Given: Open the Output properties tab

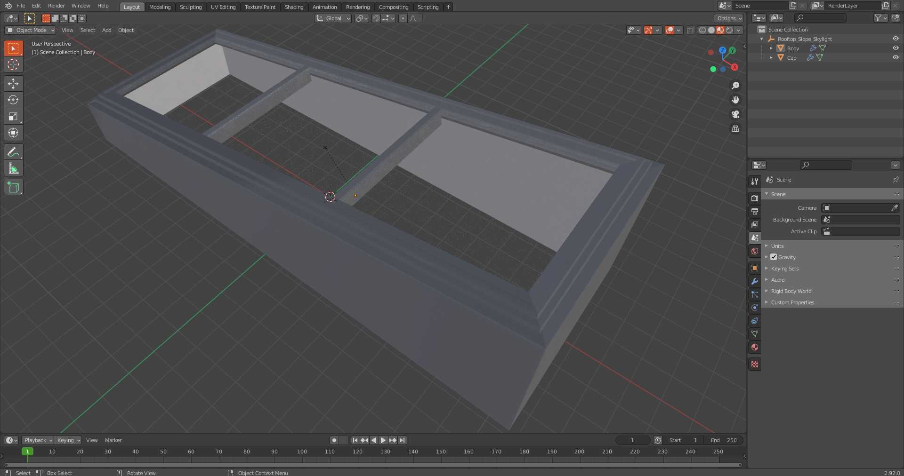Looking at the screenshot, I should (755, 212).
